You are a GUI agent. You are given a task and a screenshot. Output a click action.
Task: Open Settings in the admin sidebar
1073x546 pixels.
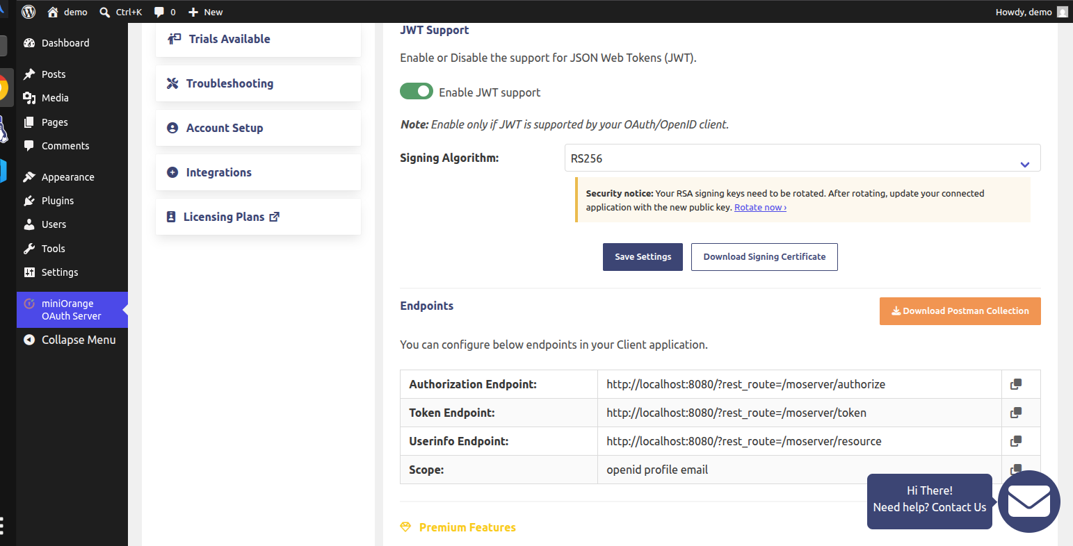(72, 272)
